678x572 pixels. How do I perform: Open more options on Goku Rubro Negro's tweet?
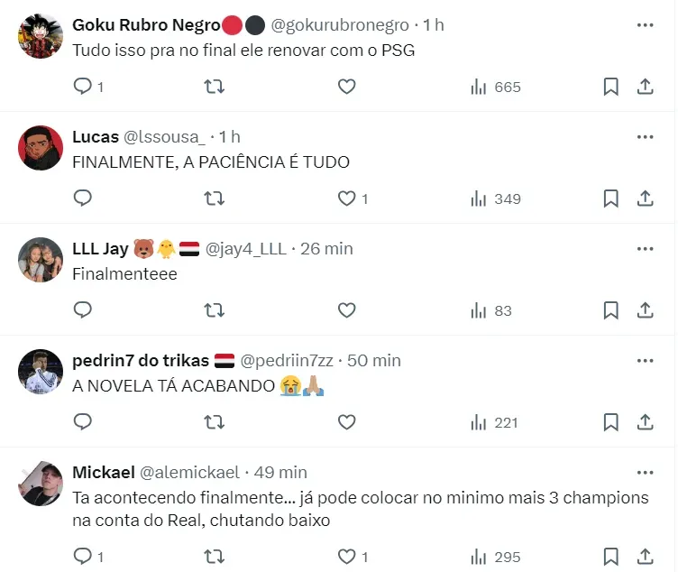pyautogui.click(x=645, y=25)
